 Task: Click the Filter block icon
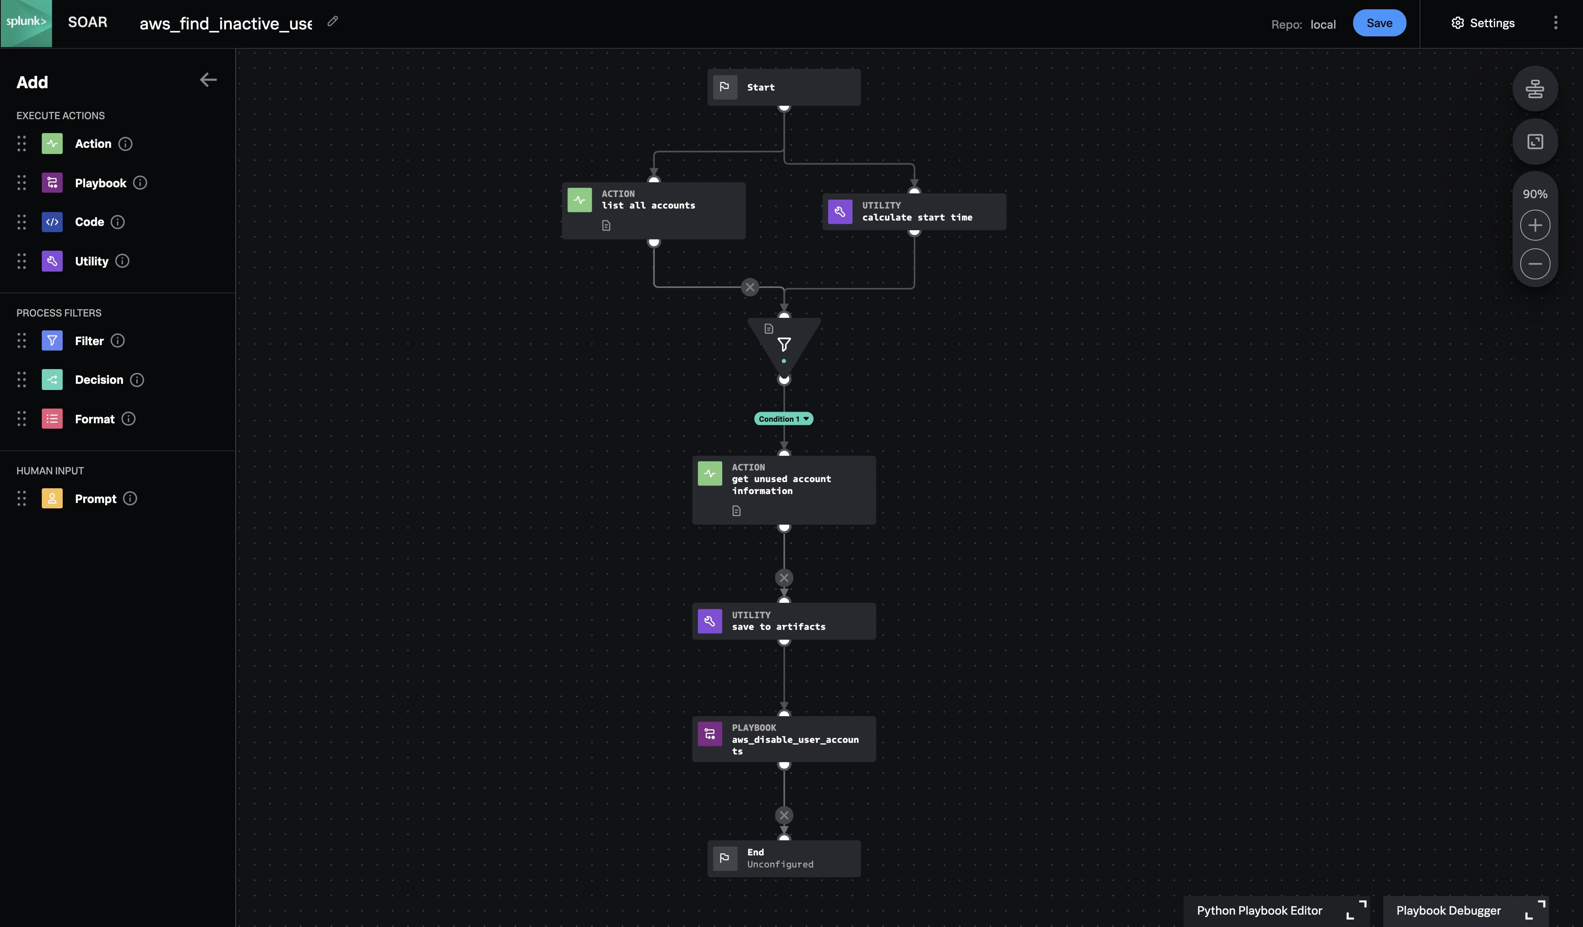pos(52,340)
